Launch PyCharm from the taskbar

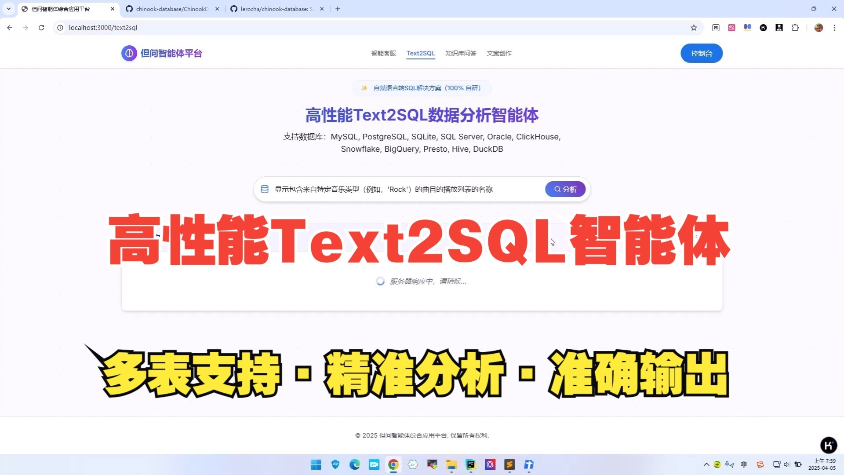pyautogui.click(x=470, y=465)
